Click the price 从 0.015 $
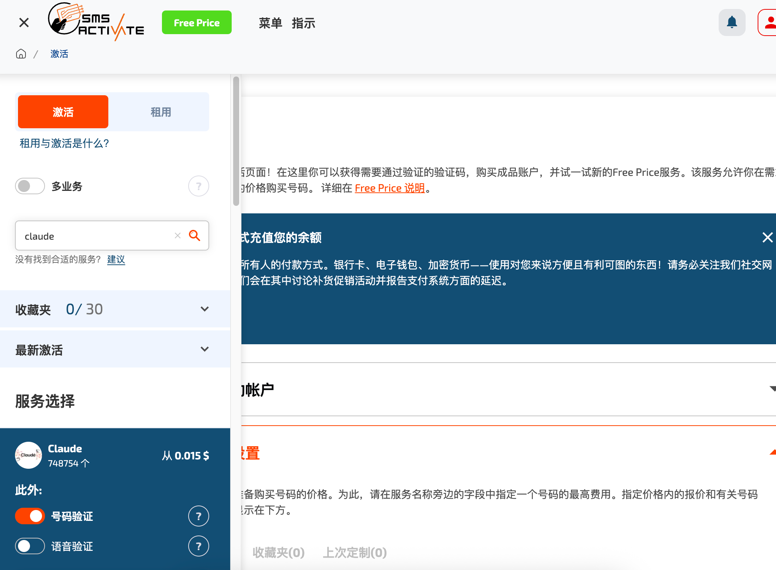The height and width of the screenshot is (570, 776). pos(185,456)
